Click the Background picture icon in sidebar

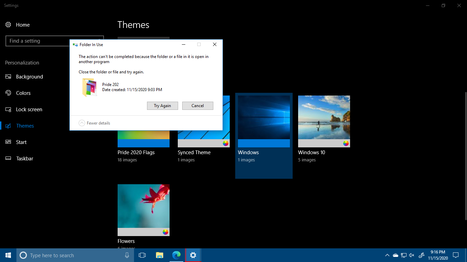[x=8, y=77]
